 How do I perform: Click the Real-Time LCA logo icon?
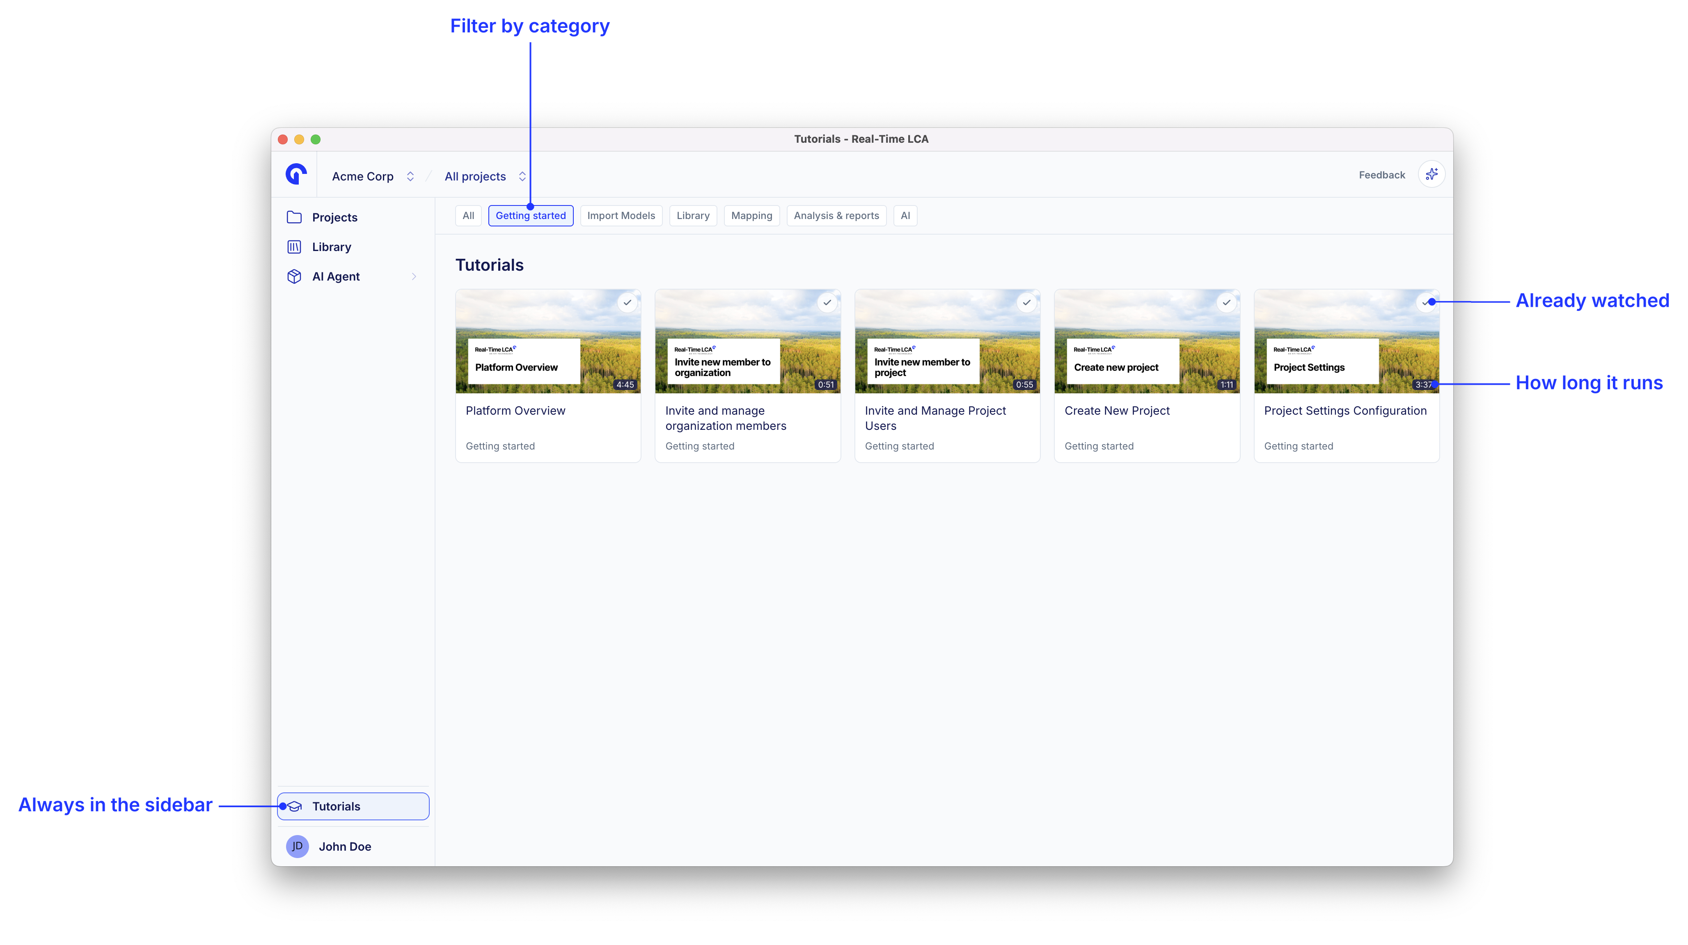point(296,174)
